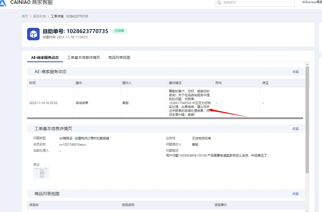
Task: Click problem type AE禁限运 - 创建物流订单时拦截报错
Action: (x=84, y=138)
